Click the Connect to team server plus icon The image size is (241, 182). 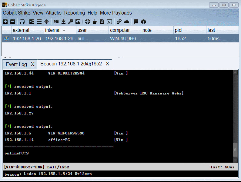point(5,22)
